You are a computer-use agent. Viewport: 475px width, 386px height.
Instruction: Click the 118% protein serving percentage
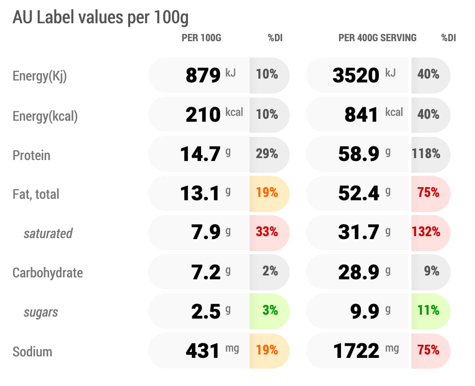(x=426, y=154)
